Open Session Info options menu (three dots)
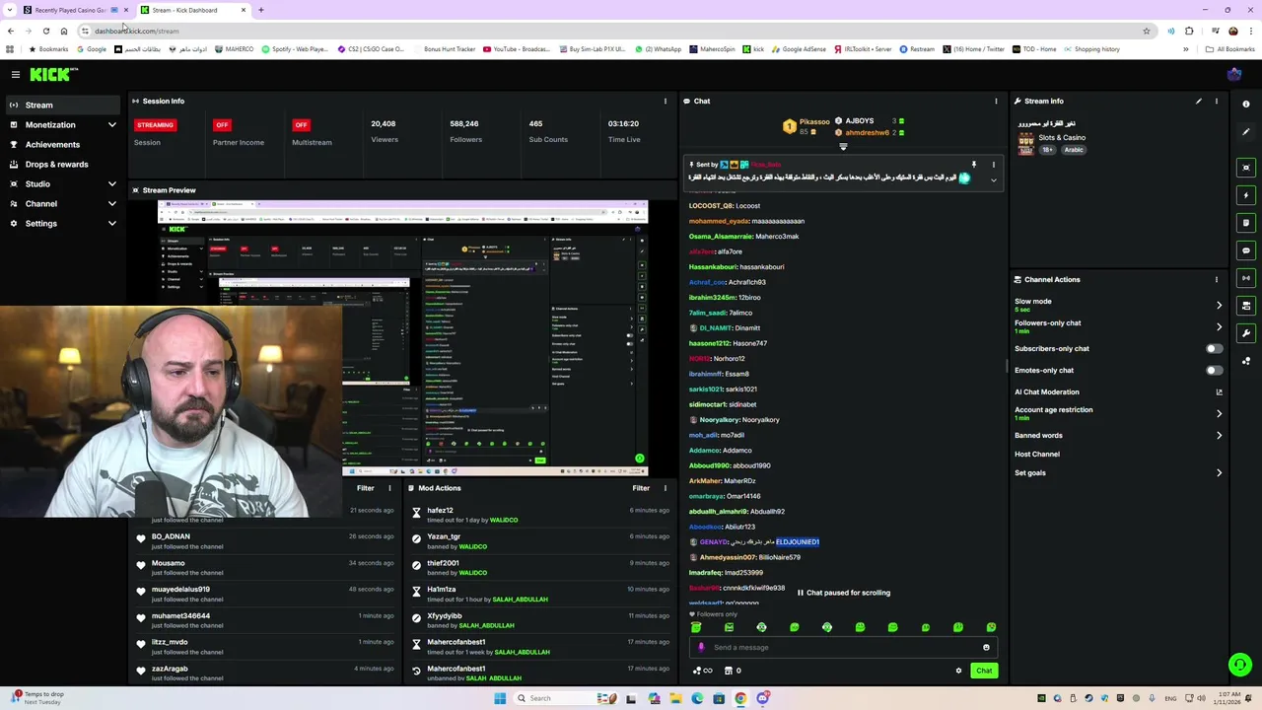This screenshot has height=710, width=1262. click(x=665, y=101)
